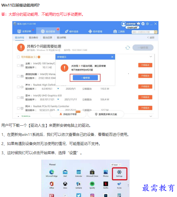Click the 求助技术专家 button
The width and height of the screenshot is (177, 197).
[x=68, y=114]
